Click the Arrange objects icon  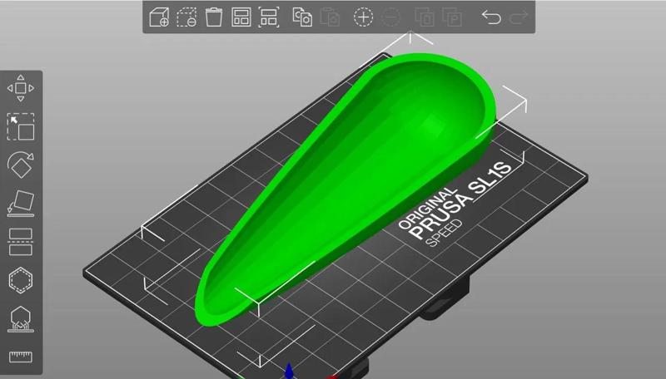point(241,17)
